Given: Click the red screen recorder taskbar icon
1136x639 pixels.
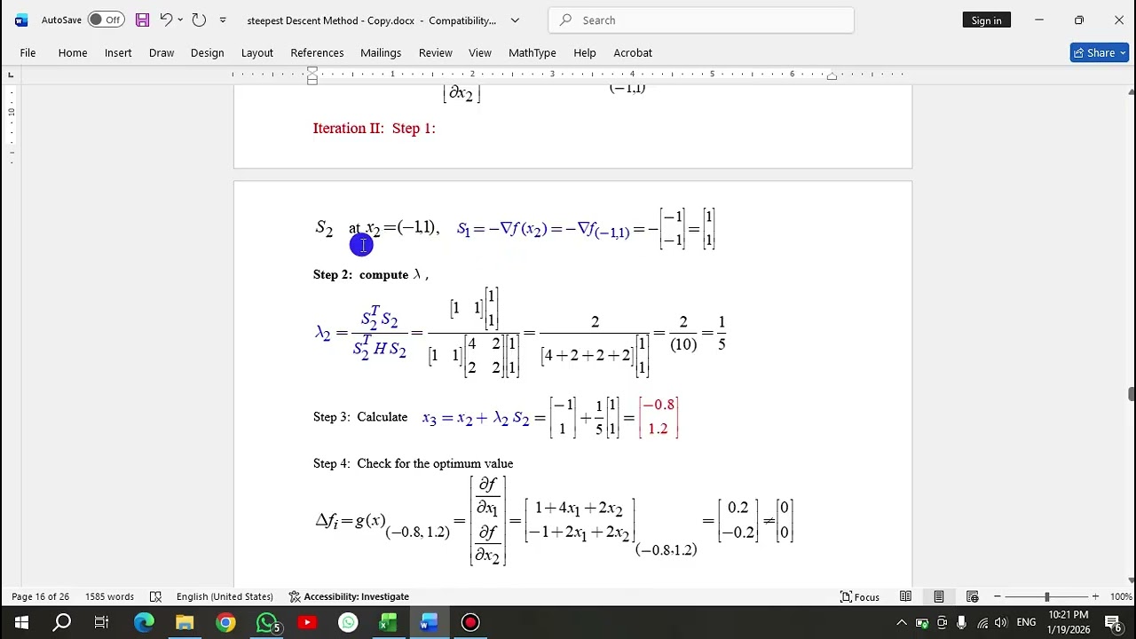Looking at the screenshot, I should (470, 623).
